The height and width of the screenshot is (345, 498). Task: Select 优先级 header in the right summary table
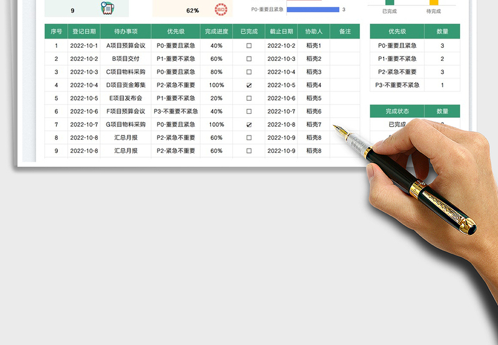coord(397,32)
